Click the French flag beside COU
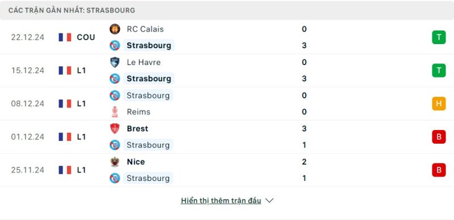 coord(65,37)
